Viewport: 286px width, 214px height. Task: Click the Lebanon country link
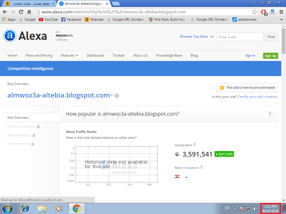(192, 168)
